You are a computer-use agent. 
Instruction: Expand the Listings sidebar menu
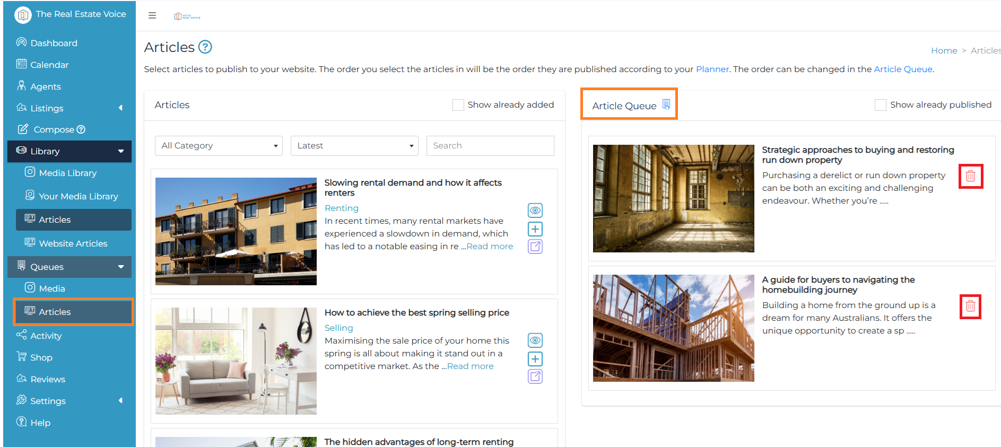point(69,108)
